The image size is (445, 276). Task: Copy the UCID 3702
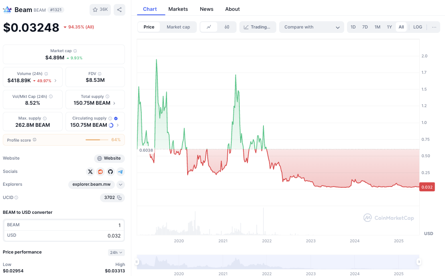point(119,198)
